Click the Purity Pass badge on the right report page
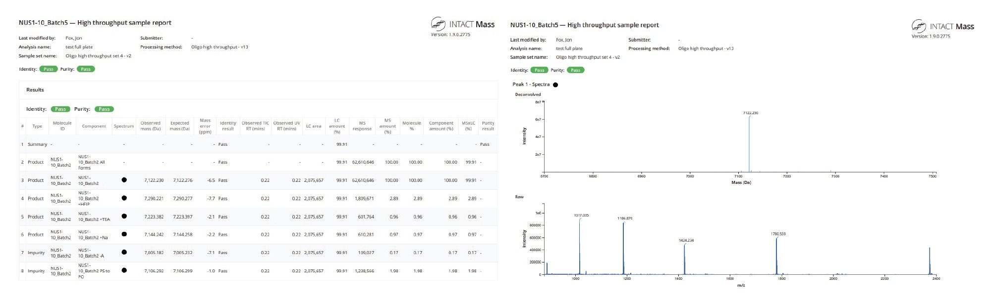991x301 pixels. click(575, 70)
